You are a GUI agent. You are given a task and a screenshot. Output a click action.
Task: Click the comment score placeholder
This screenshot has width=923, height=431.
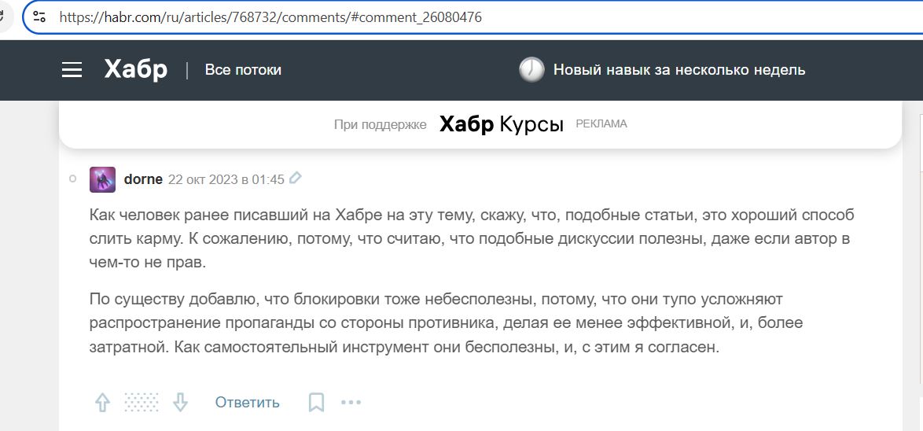click(142, 403)
